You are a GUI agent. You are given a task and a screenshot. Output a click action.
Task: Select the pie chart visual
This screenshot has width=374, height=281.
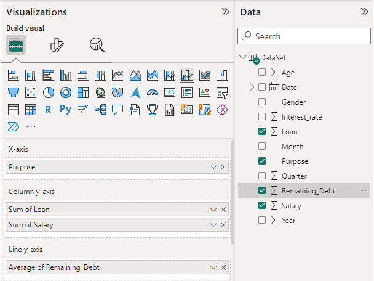(49, 92)
